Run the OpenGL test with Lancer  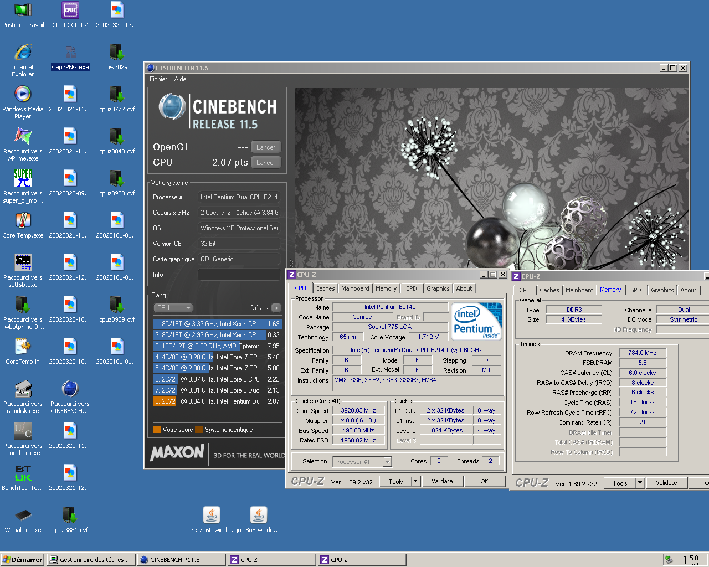(x=266, y=147)
